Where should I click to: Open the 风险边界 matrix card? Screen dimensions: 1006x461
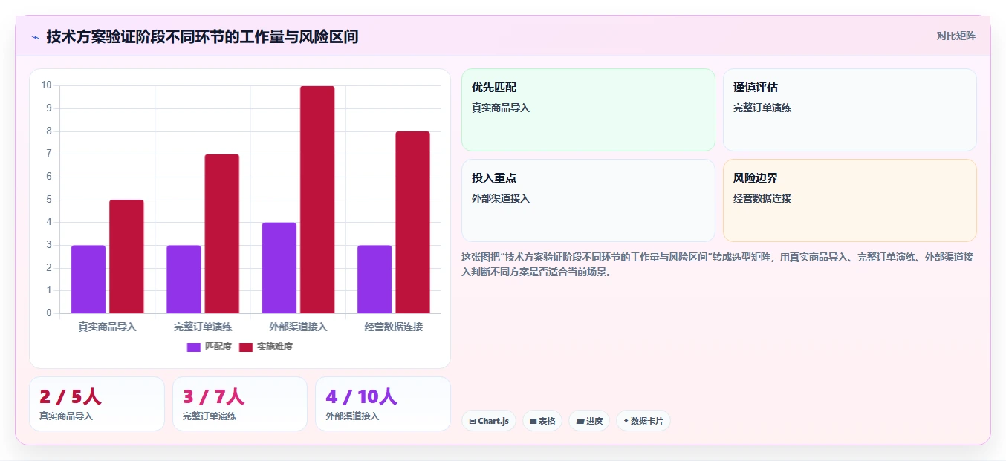[849, 200]
